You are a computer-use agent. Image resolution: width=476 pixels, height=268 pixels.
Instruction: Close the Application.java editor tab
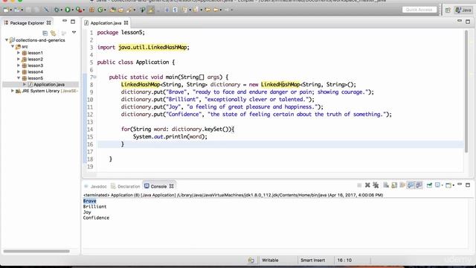(126, 23)
